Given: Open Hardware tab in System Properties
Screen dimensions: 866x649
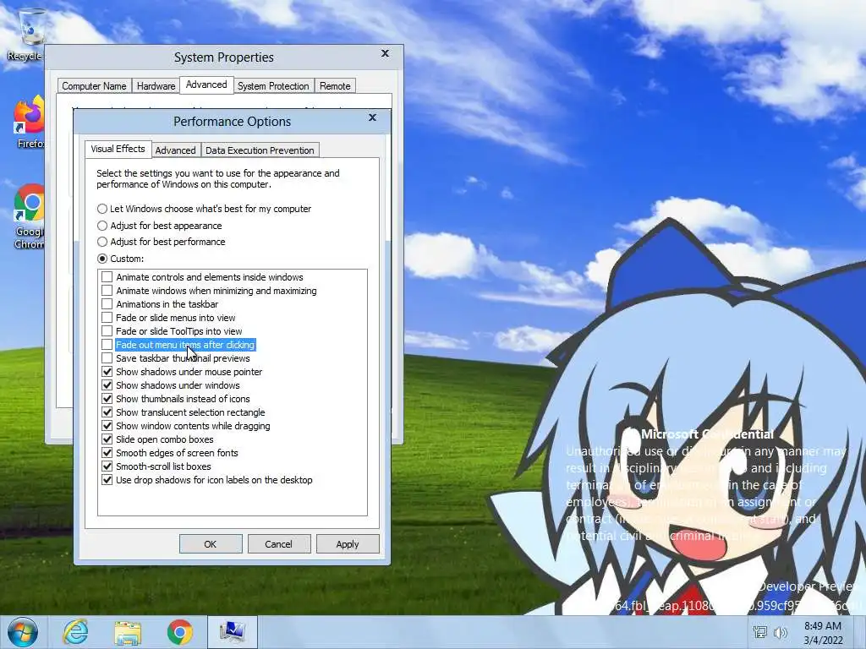Looking at the screenshot, I should [x=156, y=86].
